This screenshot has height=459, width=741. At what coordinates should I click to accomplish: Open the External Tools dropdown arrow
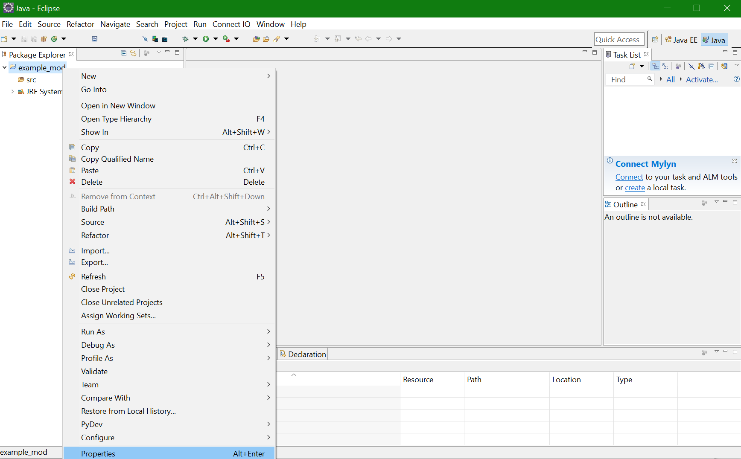pyautogui.click(x=236, y=39)
